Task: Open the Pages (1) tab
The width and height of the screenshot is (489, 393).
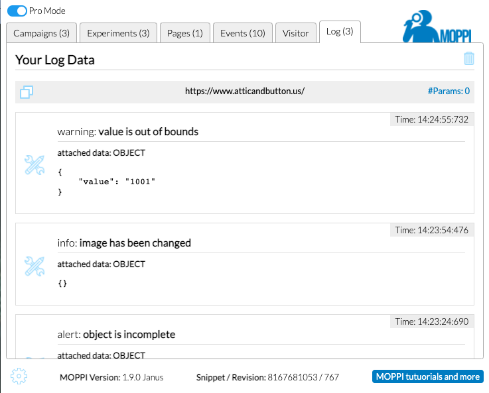Action: 185,32
